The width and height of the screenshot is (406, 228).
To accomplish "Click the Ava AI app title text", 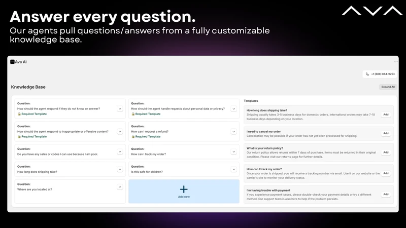I will 21,62.
